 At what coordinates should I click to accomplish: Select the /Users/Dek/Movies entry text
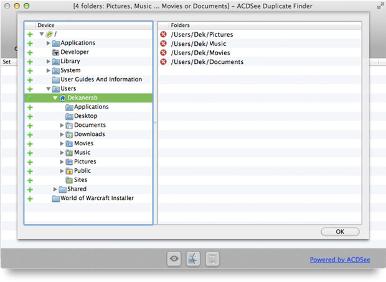200,53
